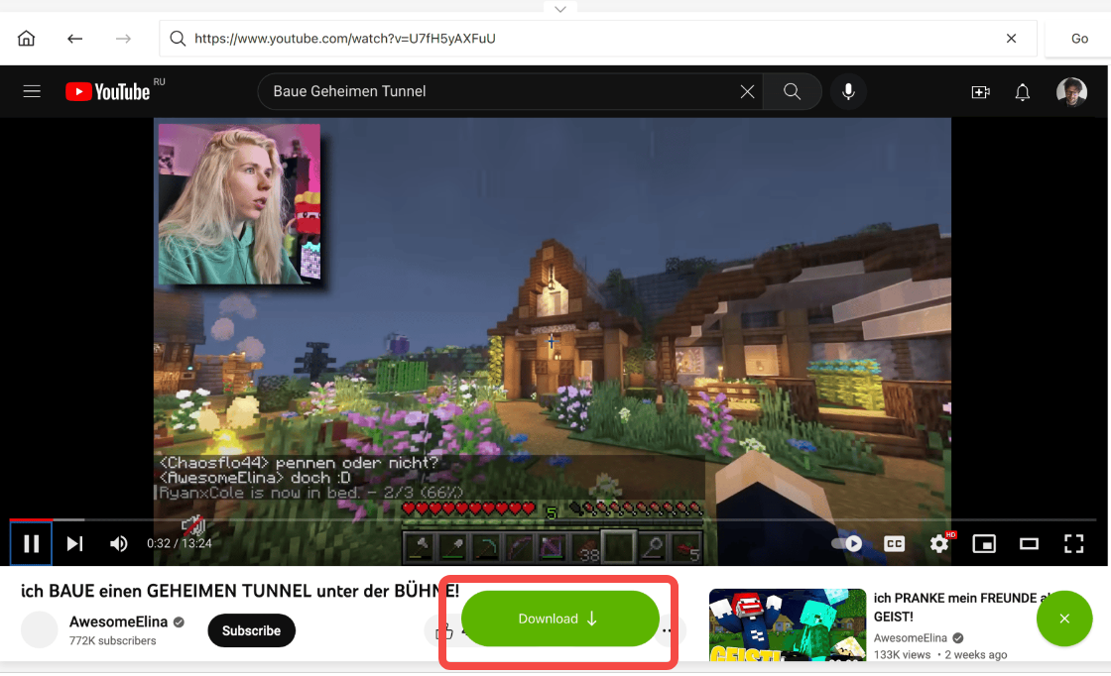Open the YouTube hamburger menu

(x=32, y=91)
